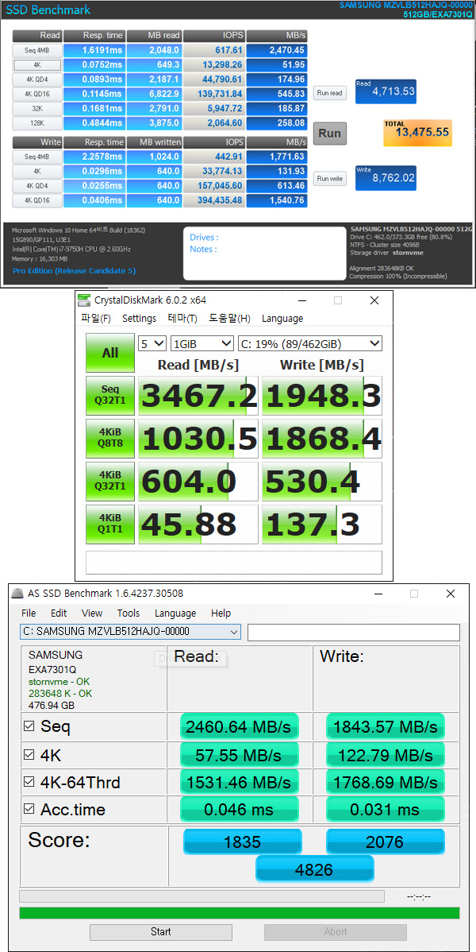Open the File menu in AS SSD Benchmark

29,613
